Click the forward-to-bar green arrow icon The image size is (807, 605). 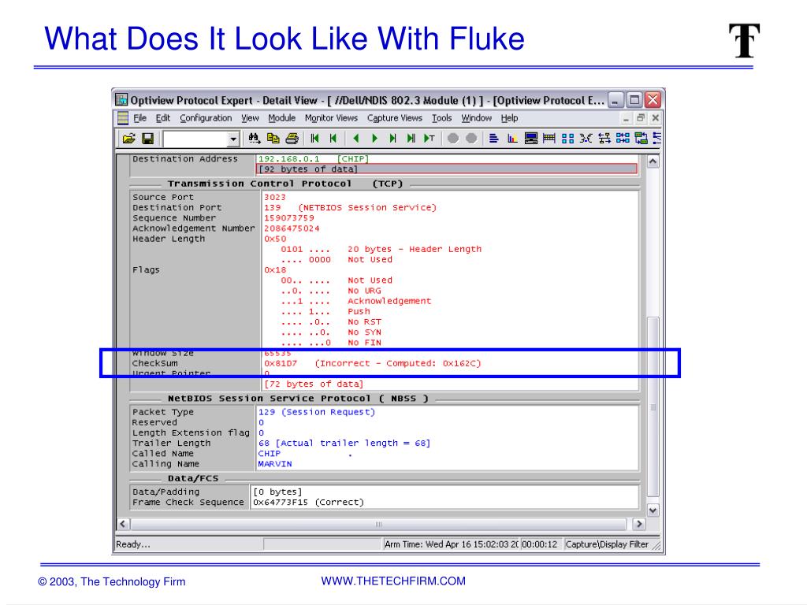click(x=392, y=139)
